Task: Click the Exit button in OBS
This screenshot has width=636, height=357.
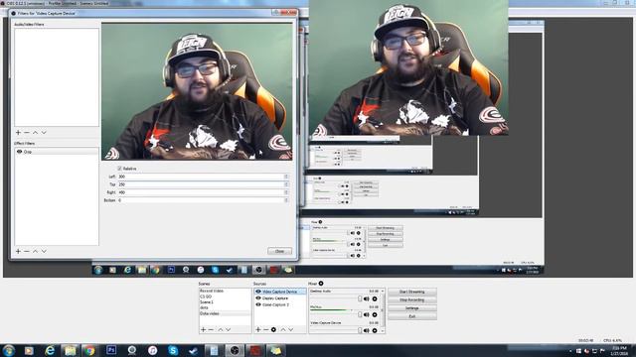Action: (x=412, y=316)
